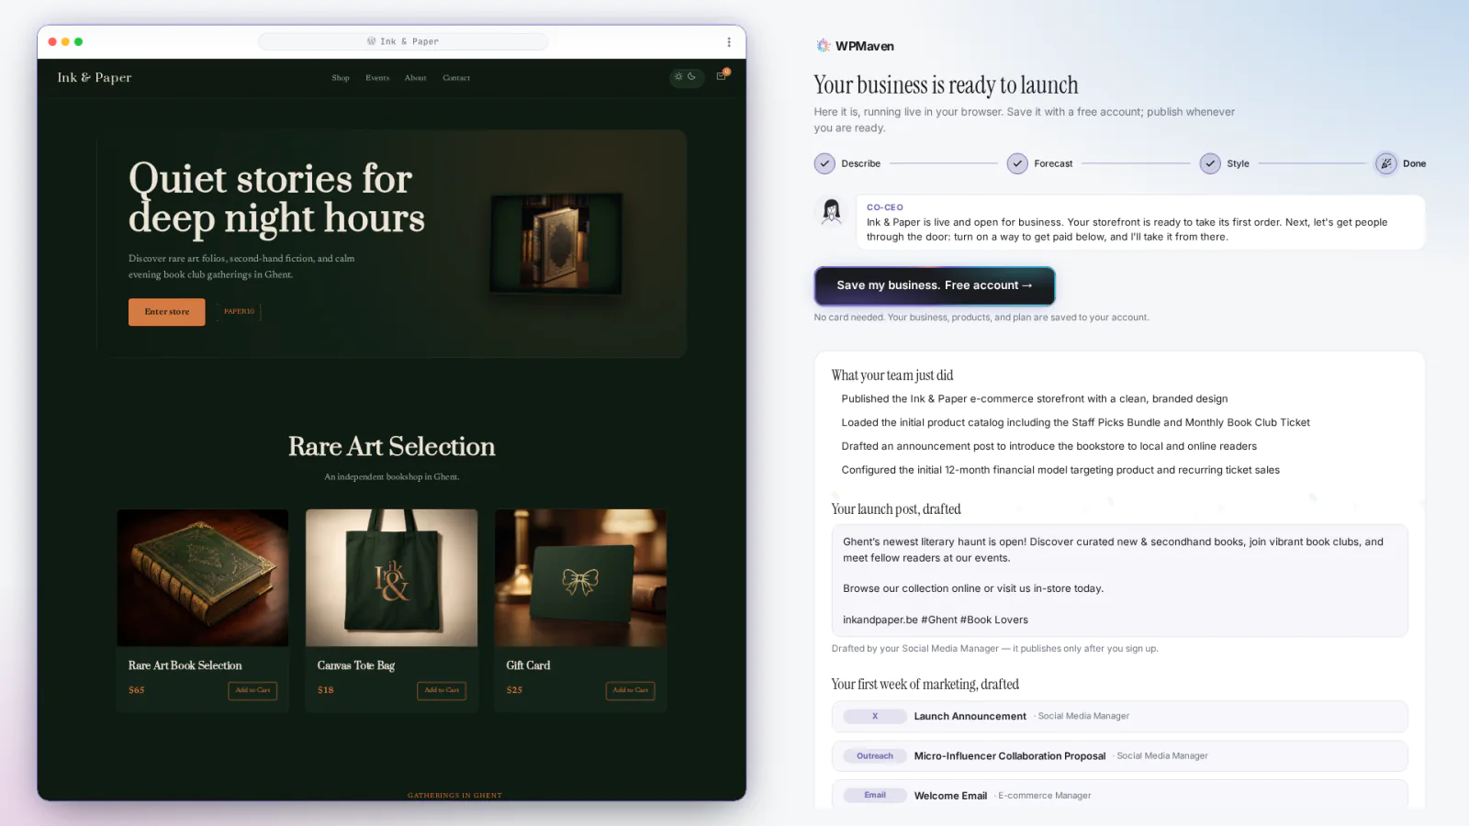Screen dimensions: 1469x826
Task: Open the shopping cart icon
Action: [722, 76]
